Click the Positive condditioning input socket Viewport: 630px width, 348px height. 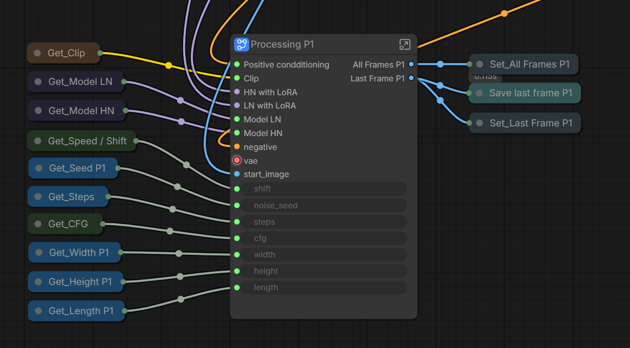[237, 64]
